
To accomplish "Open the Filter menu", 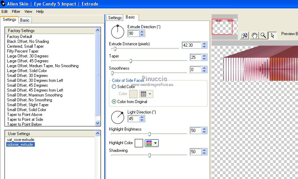I will (16, 11).
